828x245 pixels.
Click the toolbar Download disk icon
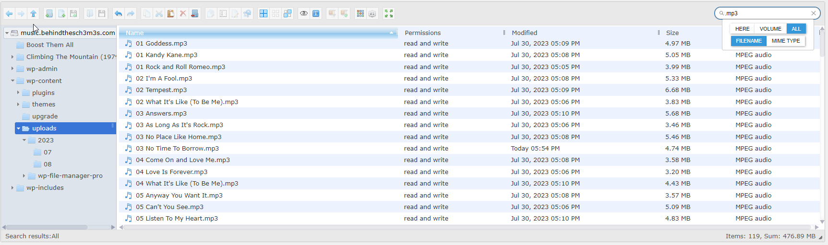coord(102,13)
